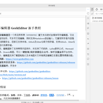
Task: Redo the edit with forward arrow icon
Action: pos(88,44)
